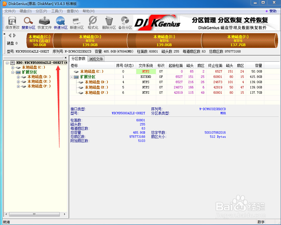281x225 pixels.
Task: Open the 文件(F) menu
Action: coord(10,11)
